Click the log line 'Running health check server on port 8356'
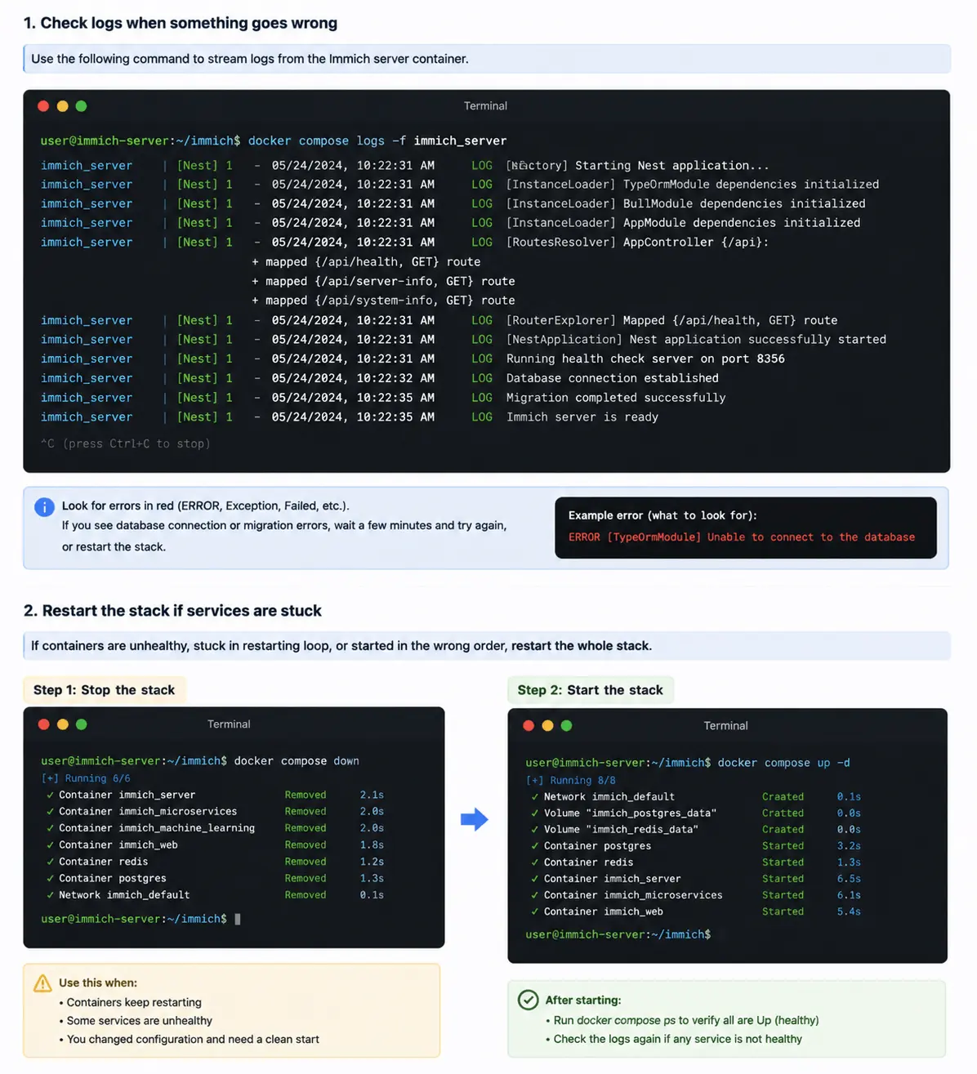The width and height of the screenshot is (977, 1074). point(645,359)
